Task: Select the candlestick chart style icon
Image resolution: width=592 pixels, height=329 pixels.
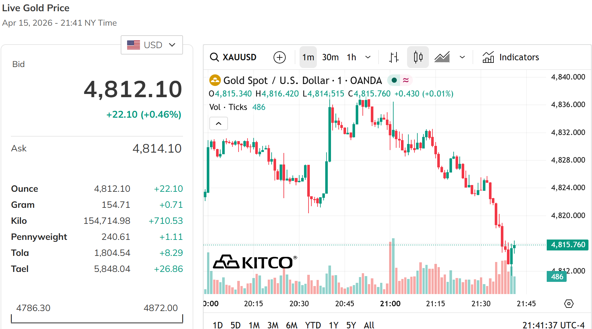Action: point(418,57)
